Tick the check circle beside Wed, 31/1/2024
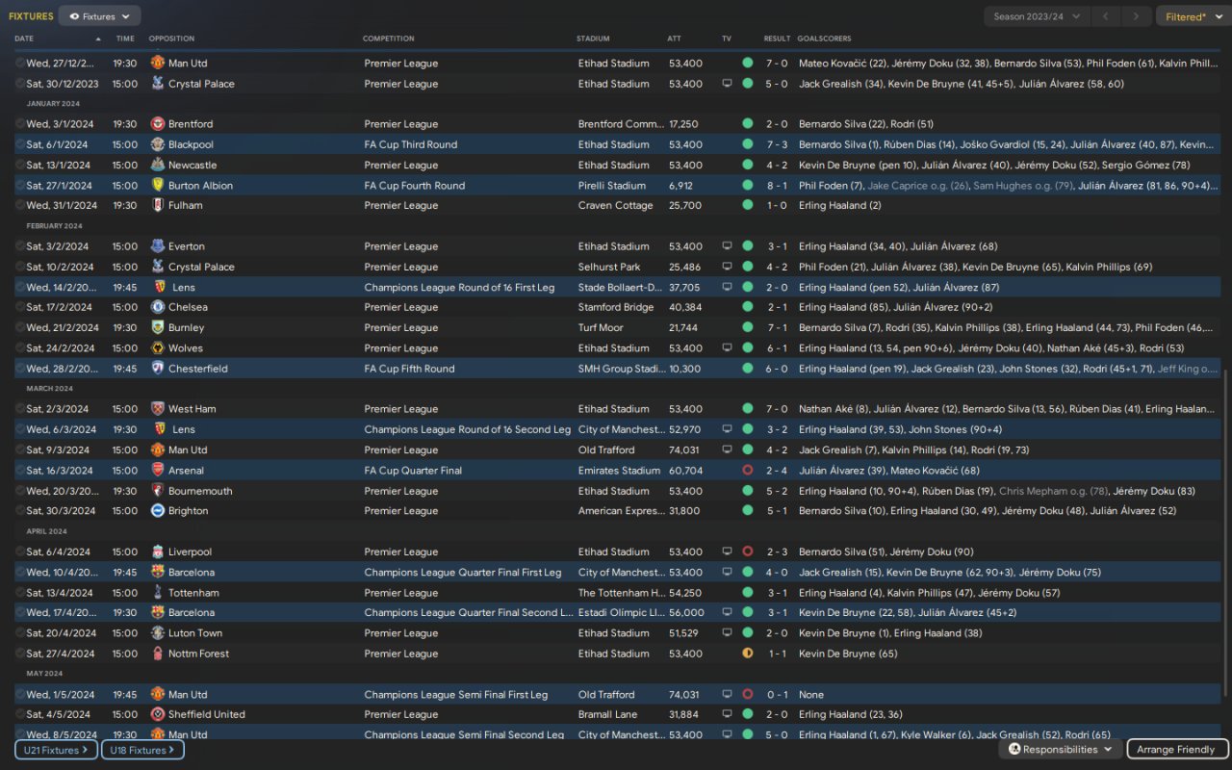The height and width of the screenshot is (770, 1232). pyautogui.click(x=20, y=205)
